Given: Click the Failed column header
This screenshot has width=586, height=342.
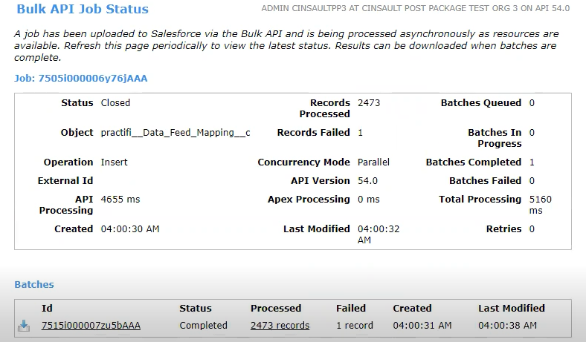Looking at the screenshot, I should point(351,308).
